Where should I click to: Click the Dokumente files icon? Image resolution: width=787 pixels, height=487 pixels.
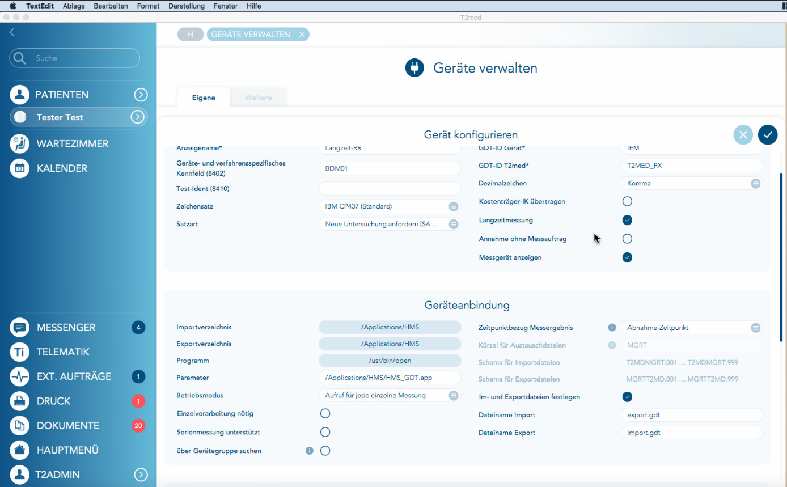19,426
